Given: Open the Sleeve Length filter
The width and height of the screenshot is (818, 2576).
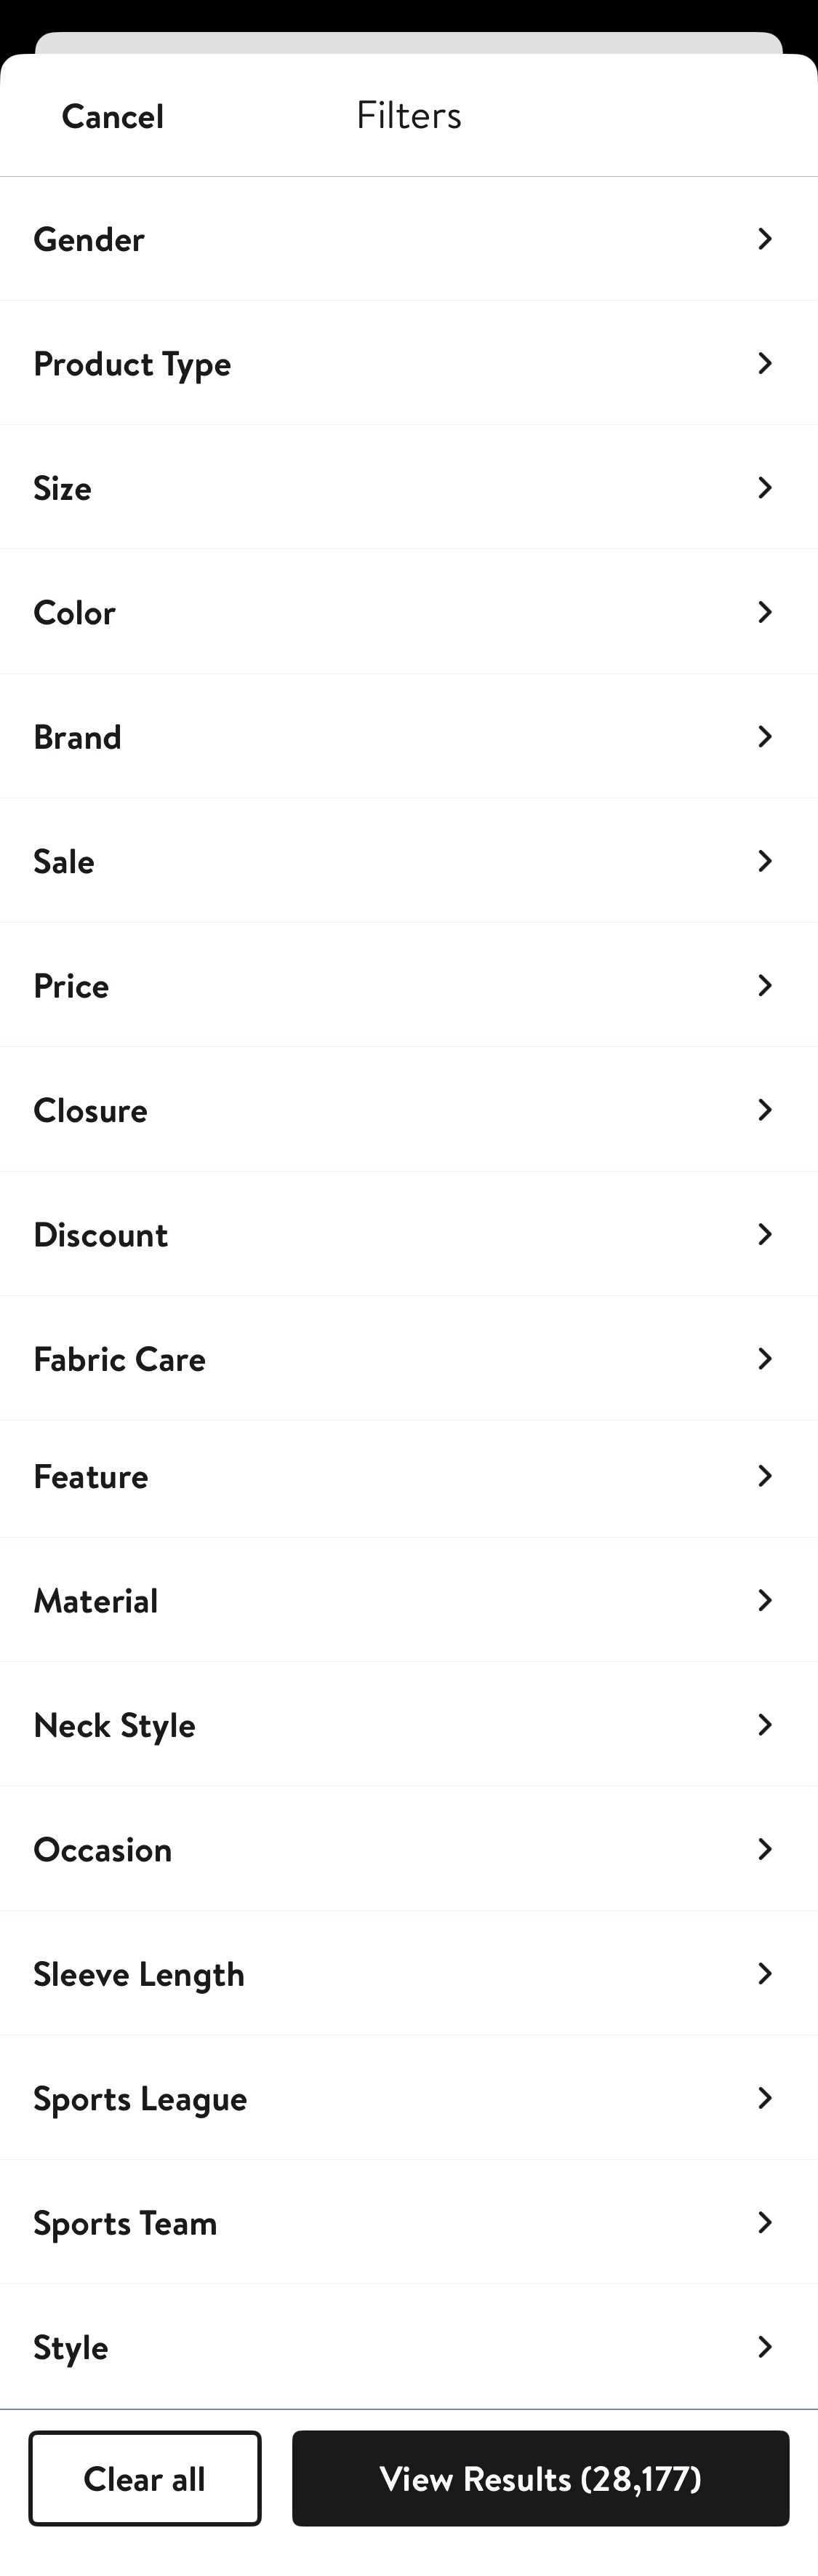Looking at the screenshot, I should pos(764,1973).
